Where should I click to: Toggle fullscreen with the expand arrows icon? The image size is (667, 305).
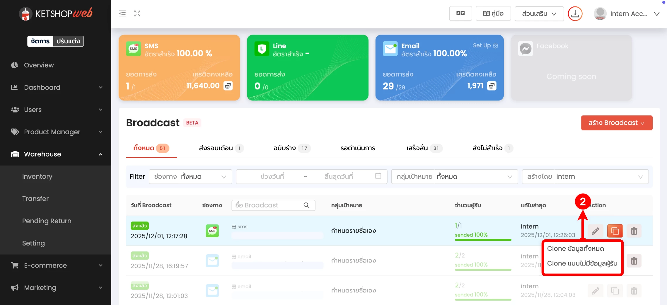137,13
